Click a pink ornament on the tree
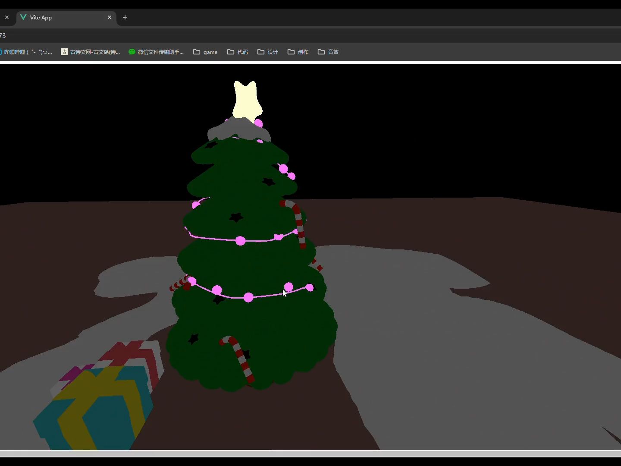The width and height of the screenshot is (621, 466). 240,241
